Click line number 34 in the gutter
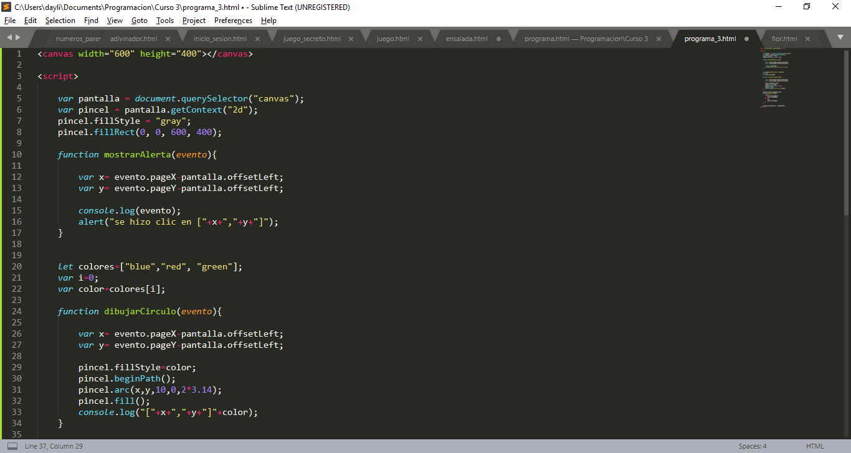Viewport: 851px width, 453px height. pos(16,423)
